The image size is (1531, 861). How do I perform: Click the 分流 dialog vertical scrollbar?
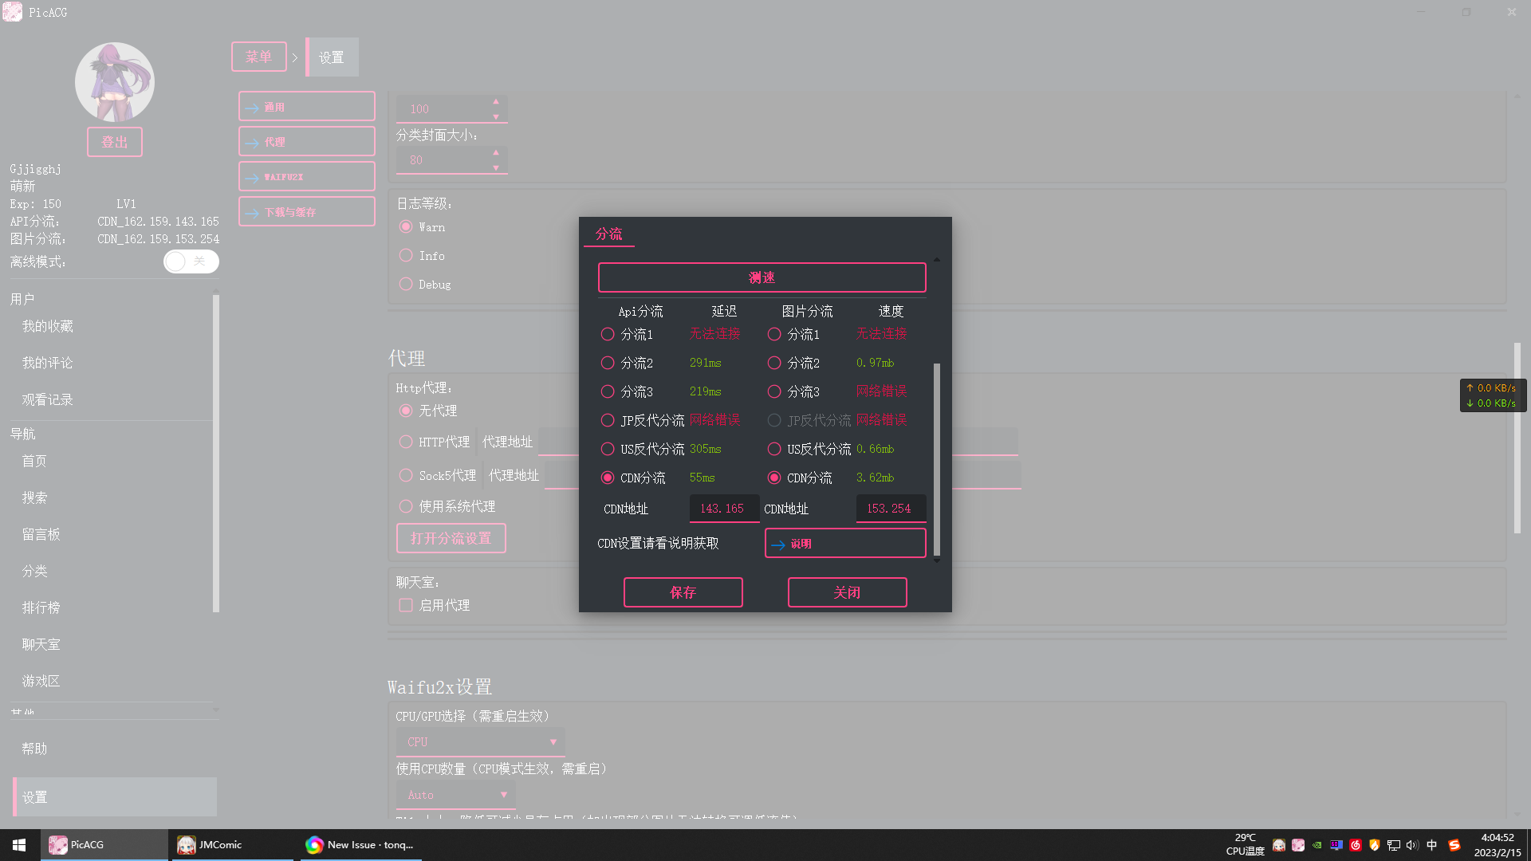(937, 459)
